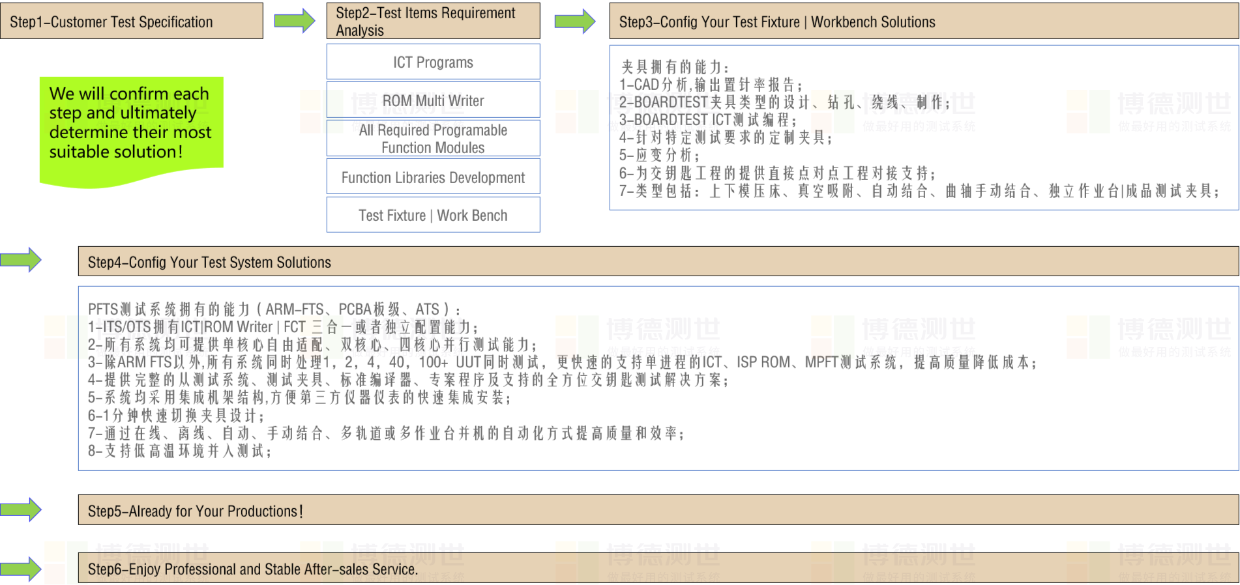Click All Required Programable Function Modules box
The width and height of the screenshot is (1240, 585).
point(433,139)
